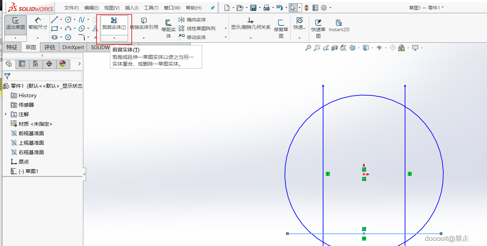Screen dimensions: 487x246
Task: Select the Repair Sketch (修复草图) tool
Action: click(281, 28)
